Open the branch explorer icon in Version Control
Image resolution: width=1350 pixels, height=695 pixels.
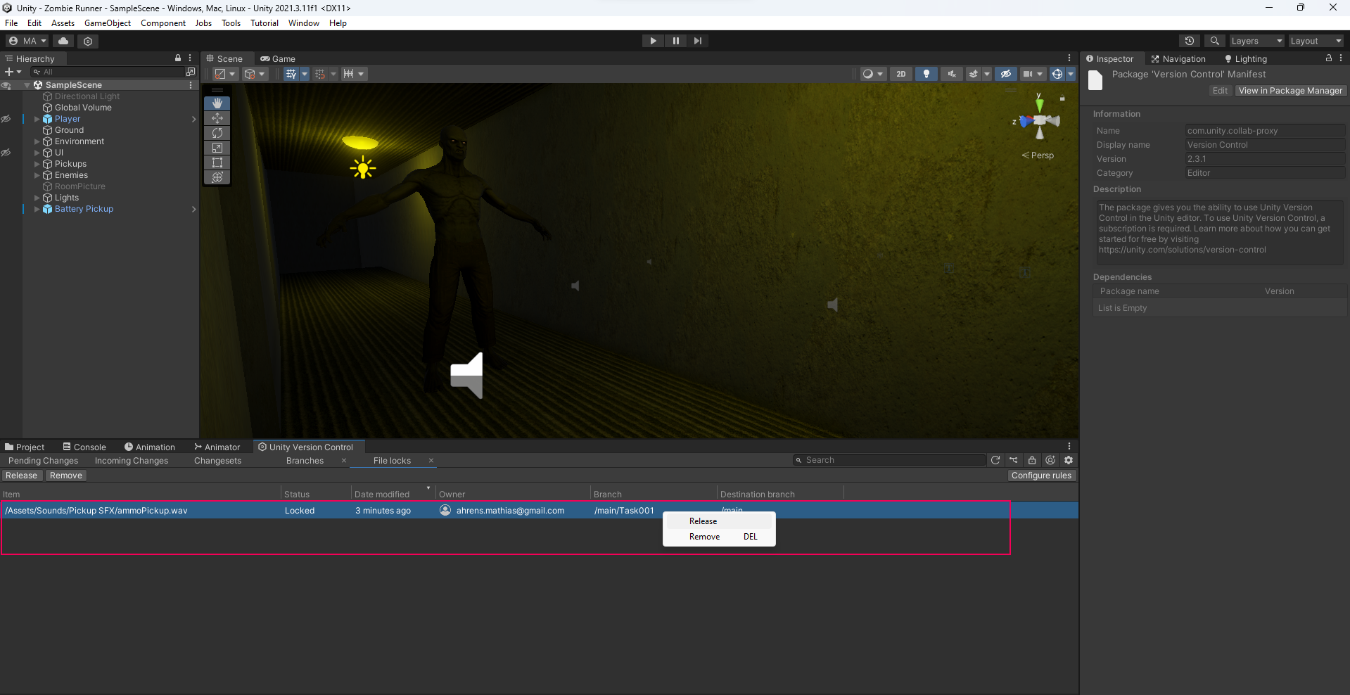[1014, 460]
